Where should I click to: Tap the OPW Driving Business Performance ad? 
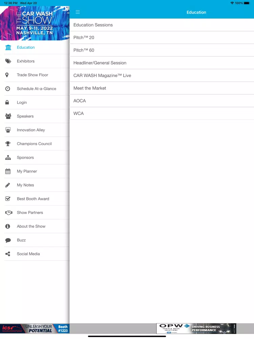point(196,328)
